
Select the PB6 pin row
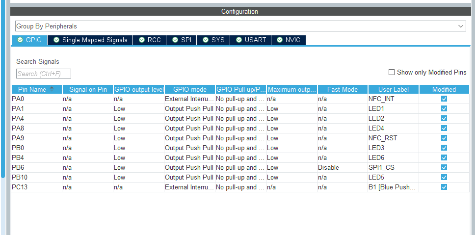[240, 168]
